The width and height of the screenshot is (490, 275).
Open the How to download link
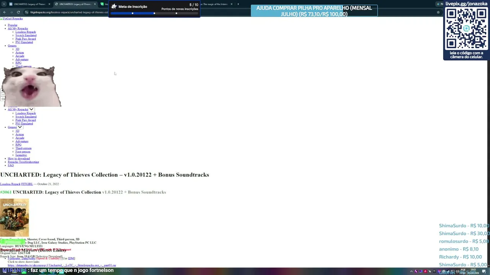coord(19,159)
